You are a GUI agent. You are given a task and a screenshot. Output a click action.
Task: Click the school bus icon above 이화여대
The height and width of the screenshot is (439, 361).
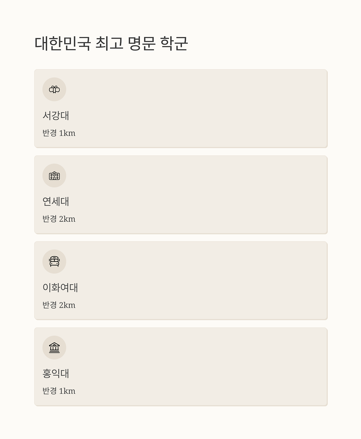(x=54, y=262)
